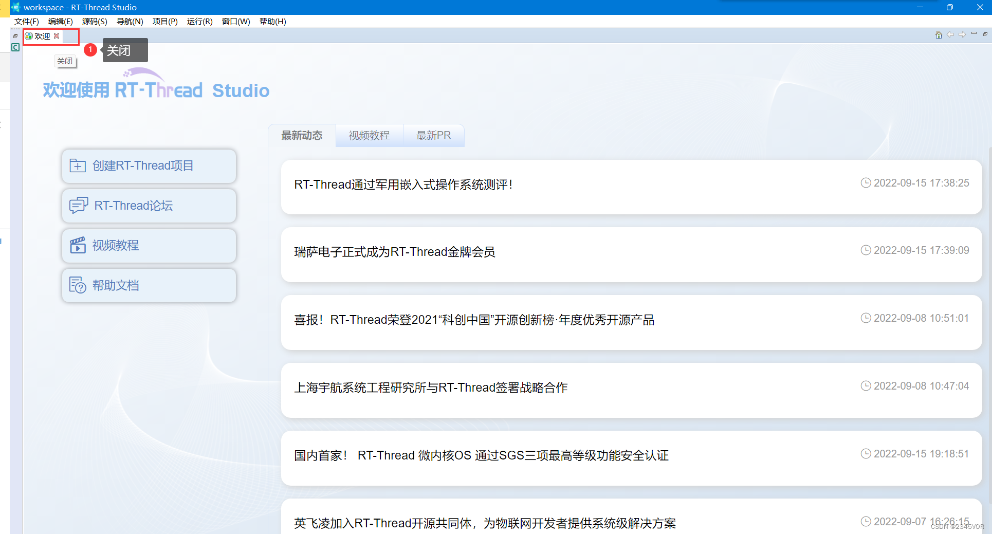This screenshot has height=534, width=992.
Task: Open the 编辑(E) menu
Action: tap(61, 21)
